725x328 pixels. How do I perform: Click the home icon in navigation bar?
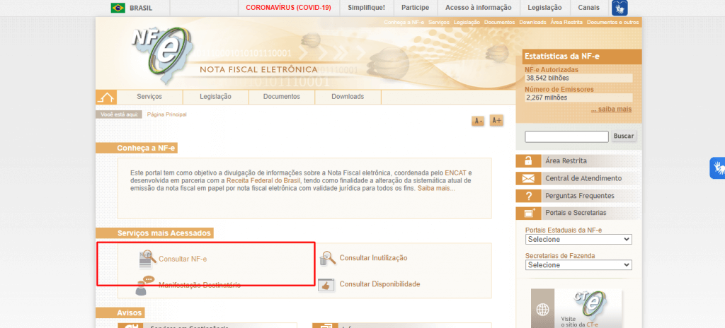click(106, 97)
